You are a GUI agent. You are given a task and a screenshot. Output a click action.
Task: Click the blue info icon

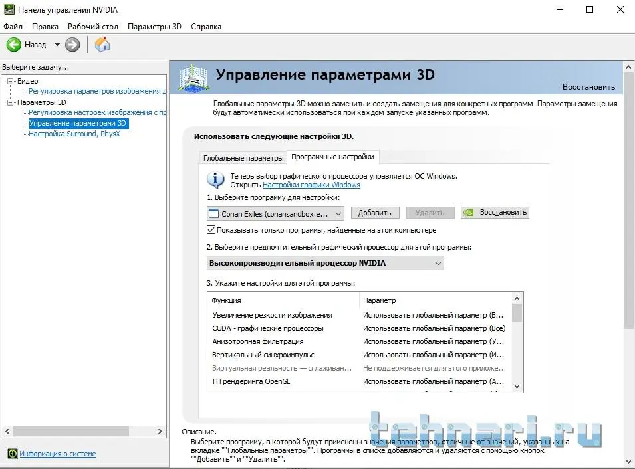click(x=215, y=180)
